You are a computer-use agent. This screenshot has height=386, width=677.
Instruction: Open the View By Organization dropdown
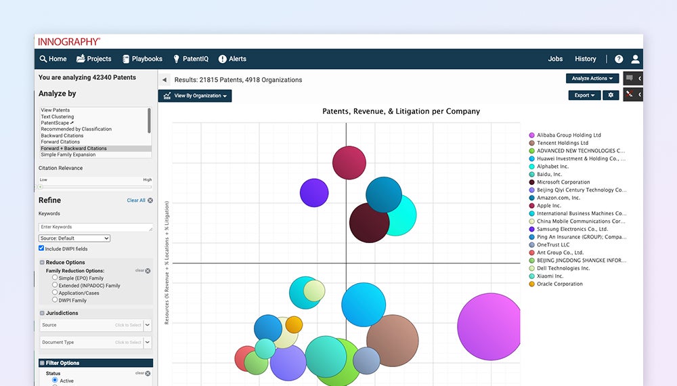(195, 96)
